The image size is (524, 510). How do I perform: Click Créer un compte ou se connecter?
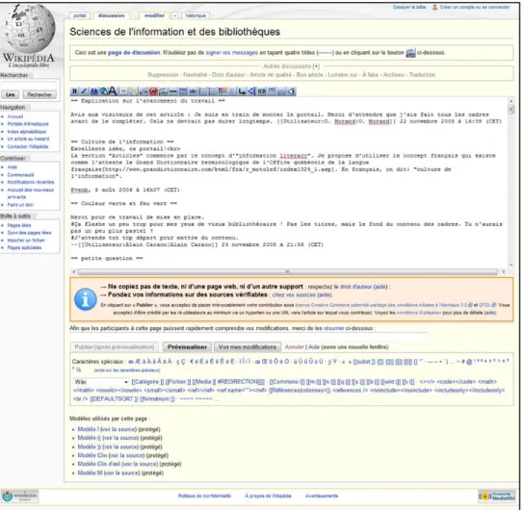475,7
